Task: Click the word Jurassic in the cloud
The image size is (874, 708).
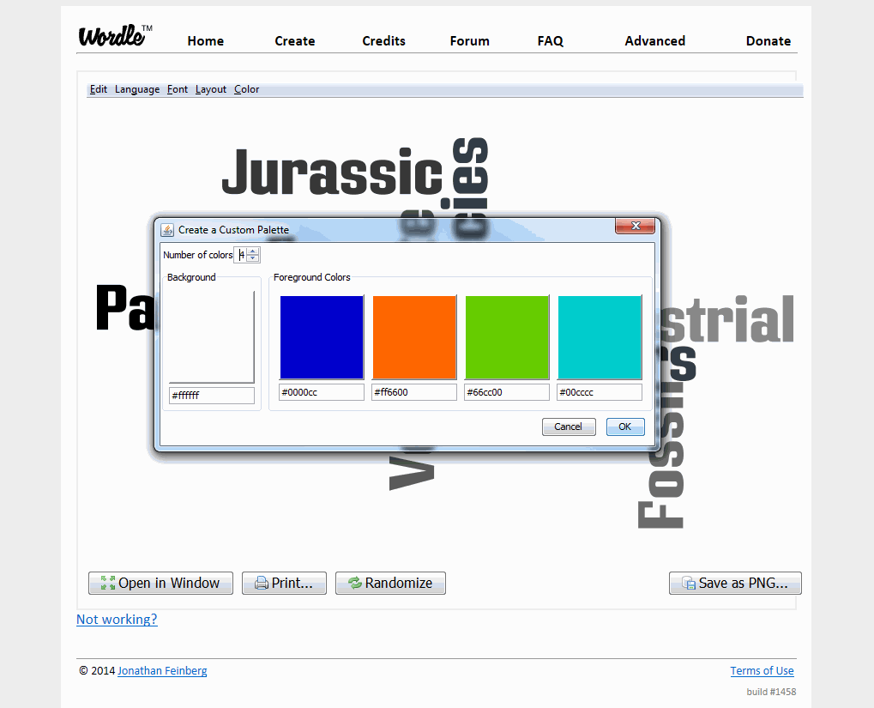Action: [332, 171]
